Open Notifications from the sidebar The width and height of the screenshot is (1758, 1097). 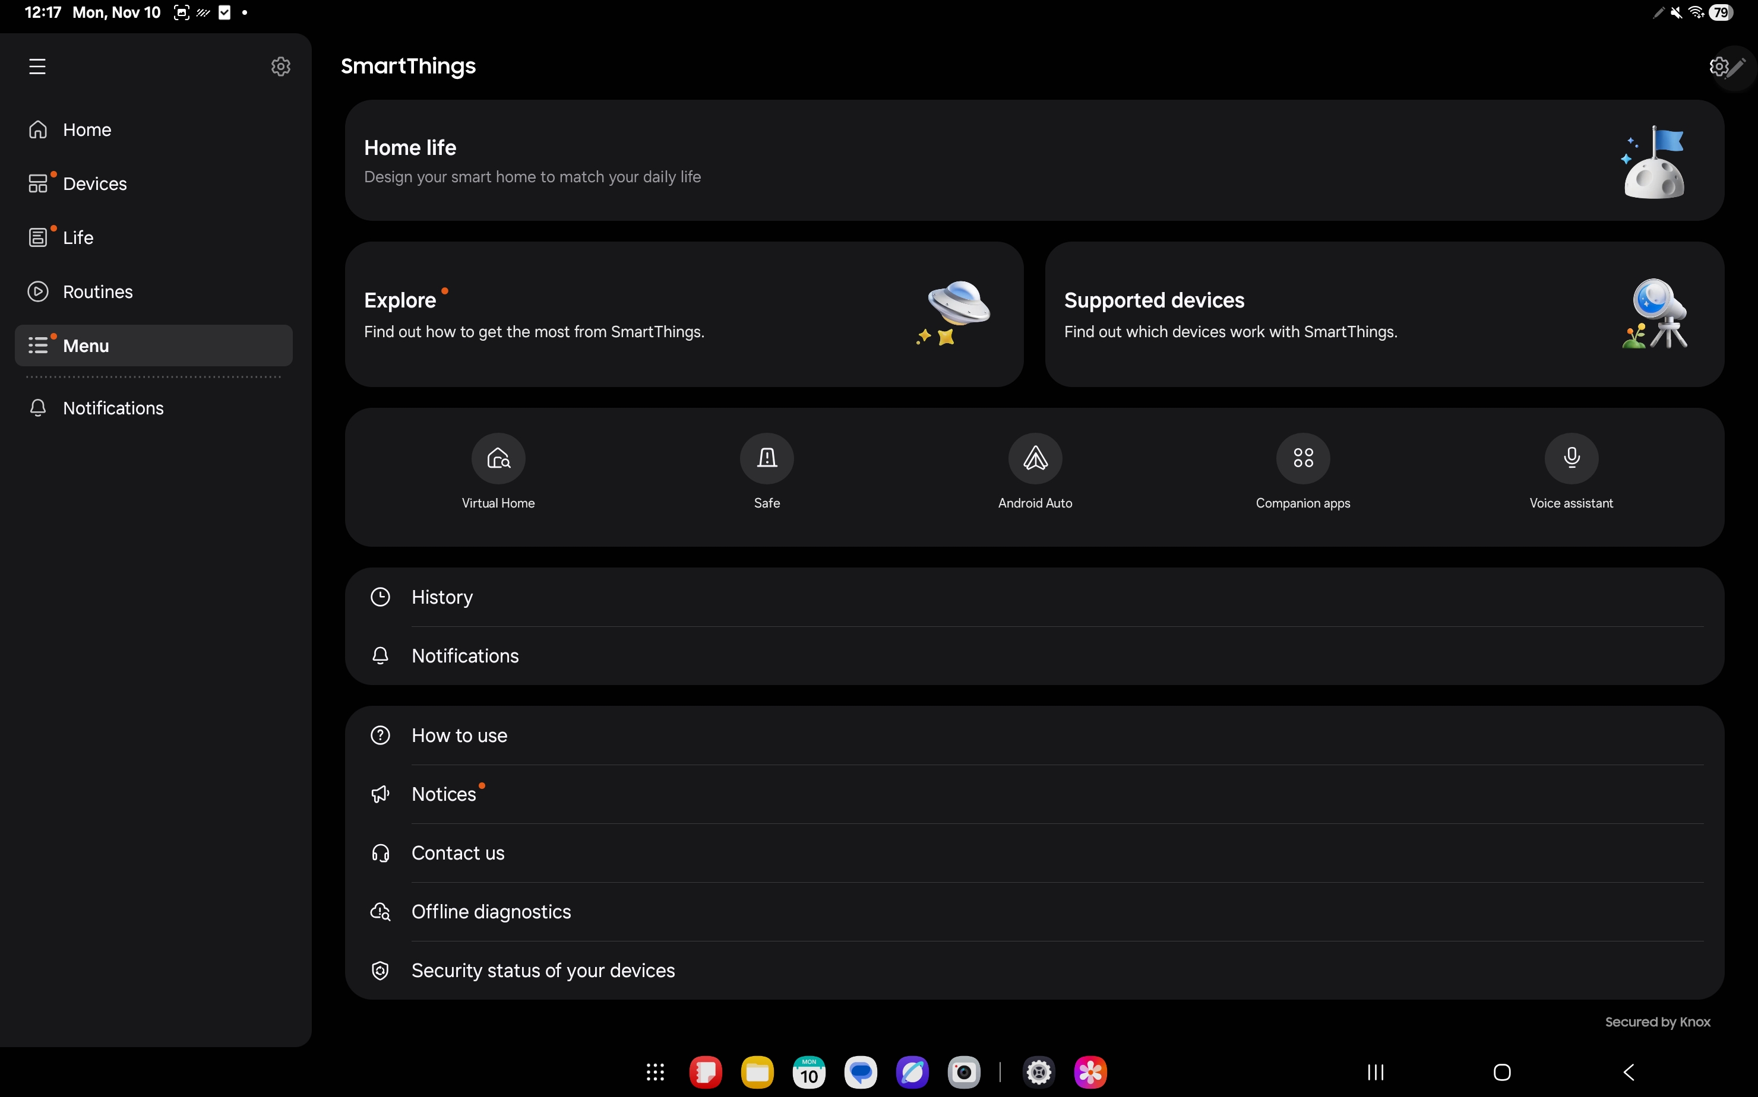(112, 408)
